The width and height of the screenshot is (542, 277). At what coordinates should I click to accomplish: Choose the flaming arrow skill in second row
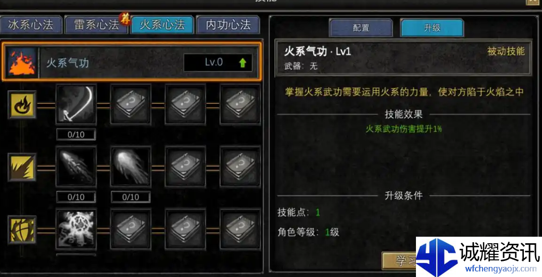76,167
